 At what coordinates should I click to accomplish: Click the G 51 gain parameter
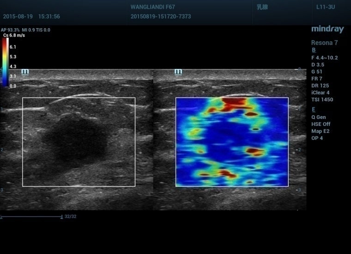[x=318, y=72]
